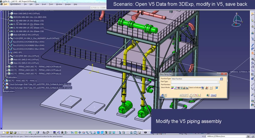Click the Print icon in bottom toolbar

coord(15,133)
